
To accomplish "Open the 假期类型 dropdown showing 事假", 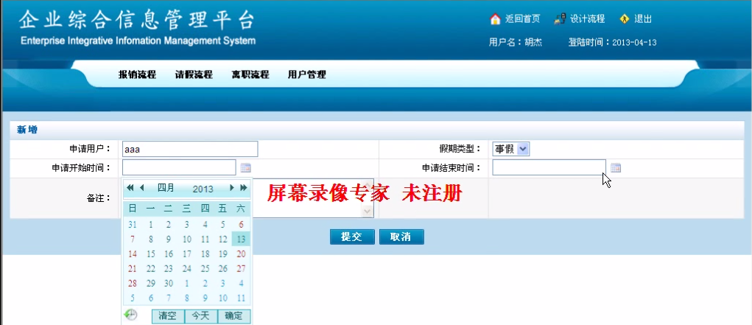I will pyautogui.click(x=511, y=150).
